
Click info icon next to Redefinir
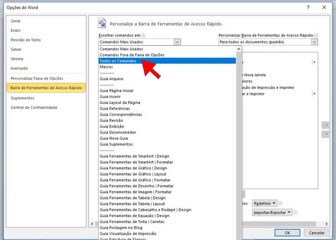281,203
